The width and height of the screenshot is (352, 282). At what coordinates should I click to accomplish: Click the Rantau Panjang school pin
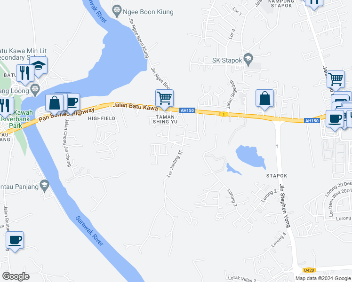[x=45, y=186]
